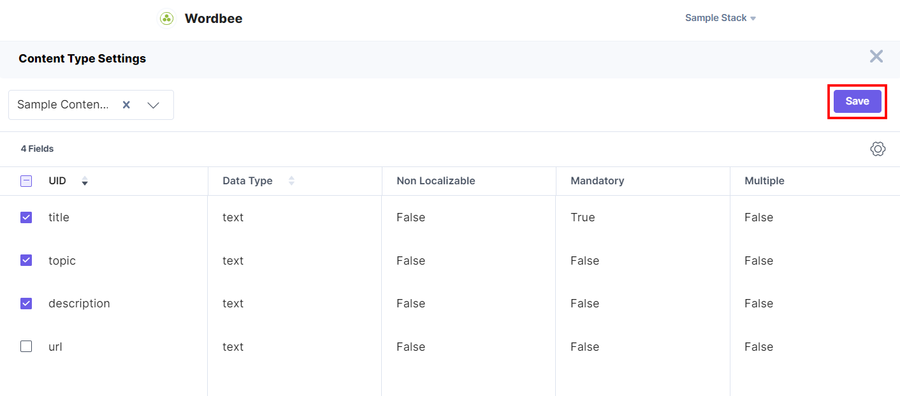Clear the Sample Content type selection

[126, 105]
